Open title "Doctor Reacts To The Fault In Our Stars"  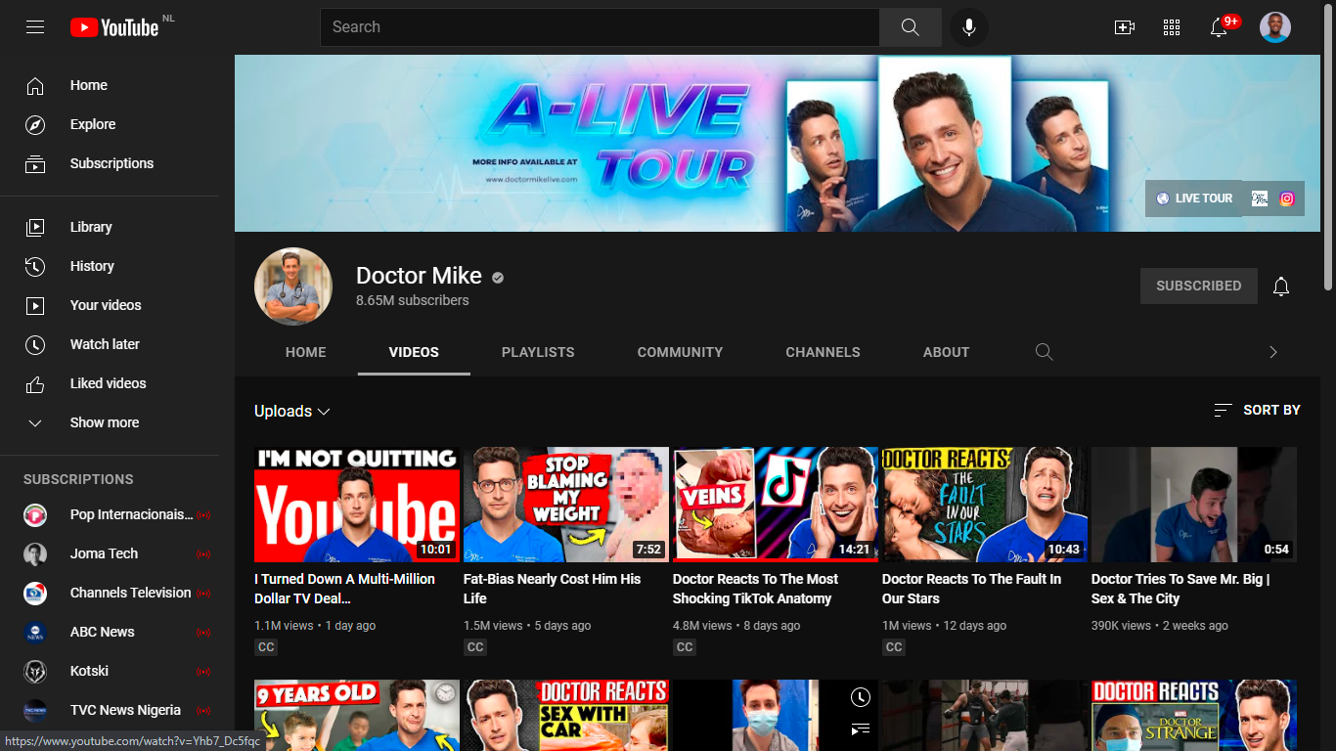(972, 589)
